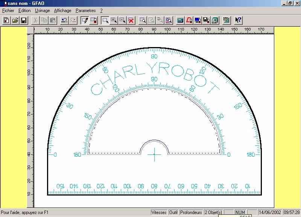Undo the last action with the Undo arrow

pyautogui.click(x=64, y=20)
